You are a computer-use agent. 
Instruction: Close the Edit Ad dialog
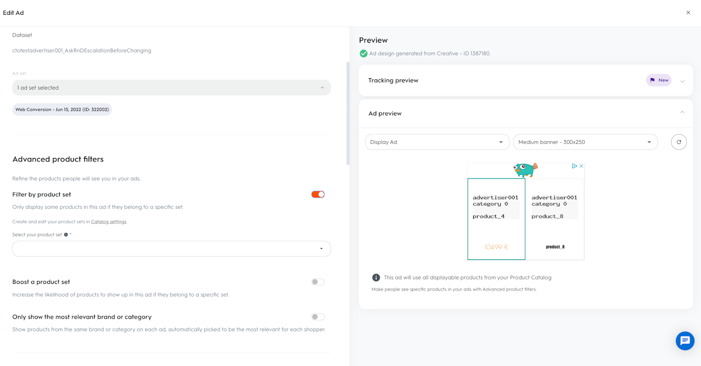[x=688, y=13]
